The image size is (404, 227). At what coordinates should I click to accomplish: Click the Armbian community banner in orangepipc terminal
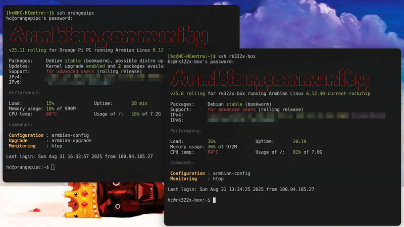109,35
